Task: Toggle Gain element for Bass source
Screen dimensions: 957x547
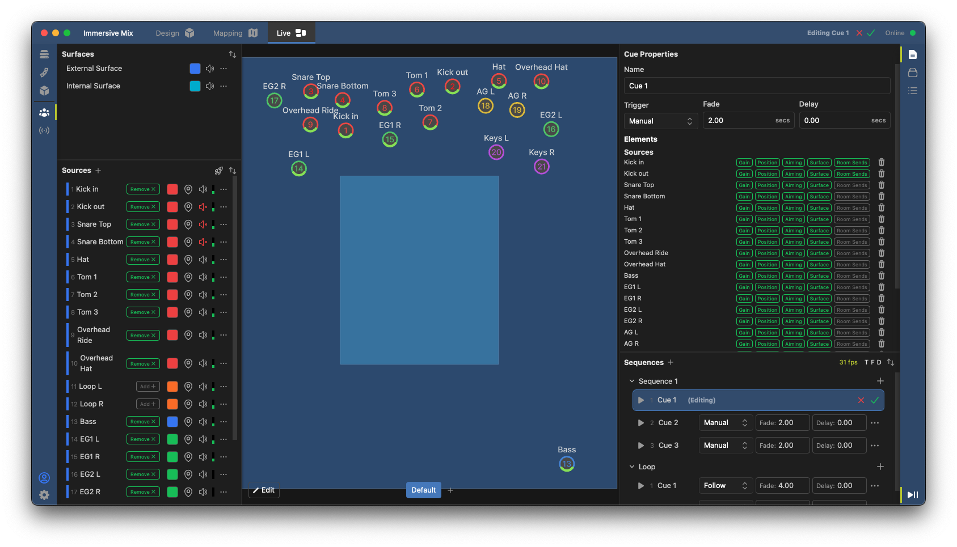Action: pyautogui.click(x=744, y=276)
